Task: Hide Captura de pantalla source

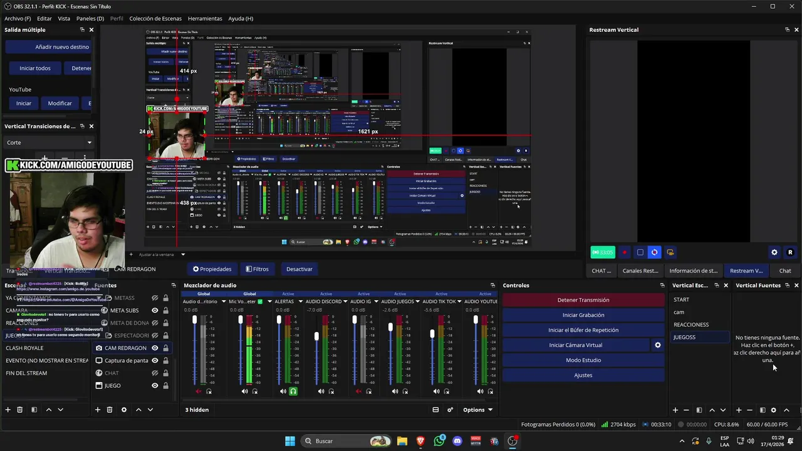Action: pyautogui.click(x=155, y=360)
